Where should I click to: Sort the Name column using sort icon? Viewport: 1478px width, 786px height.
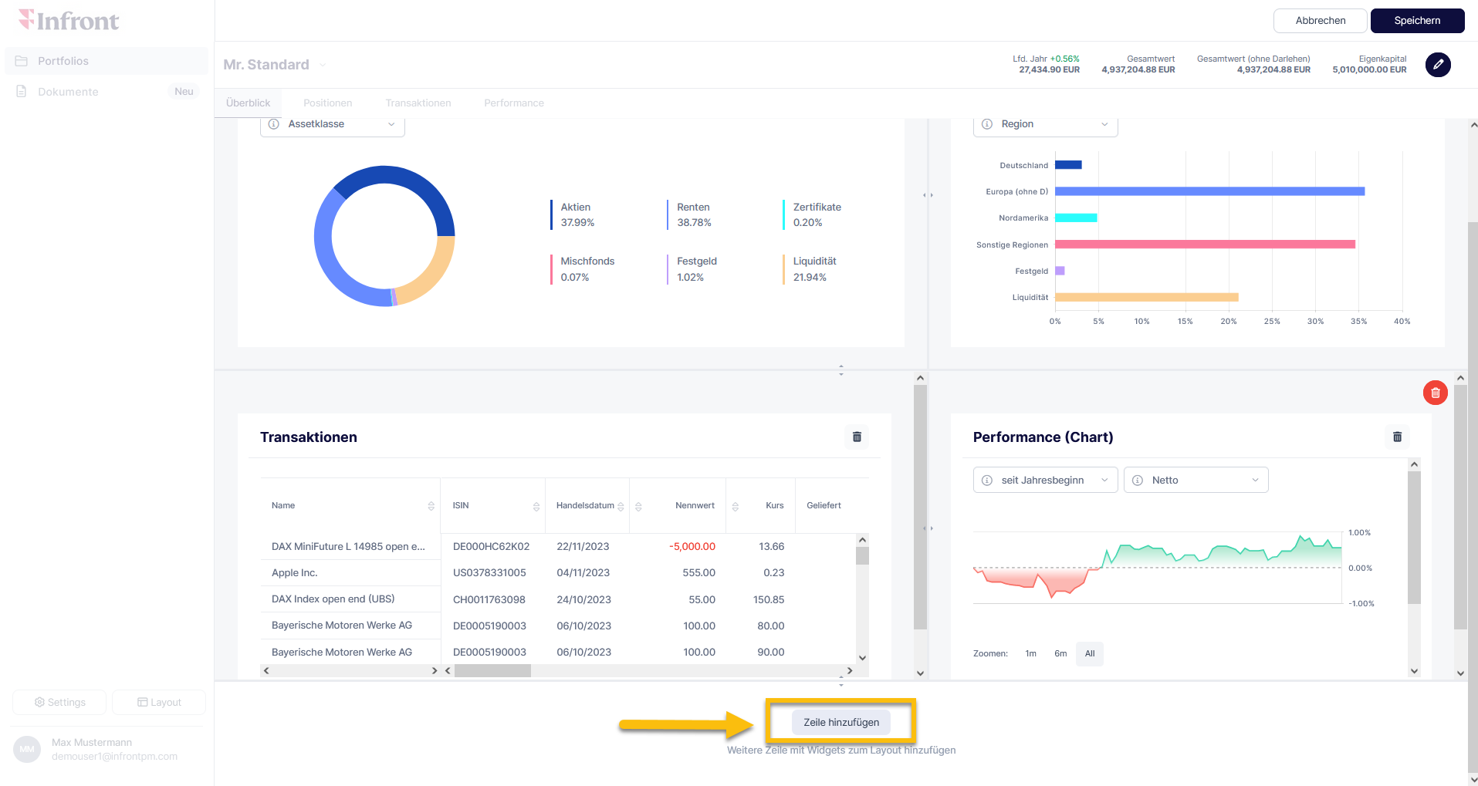coord(431,506)
